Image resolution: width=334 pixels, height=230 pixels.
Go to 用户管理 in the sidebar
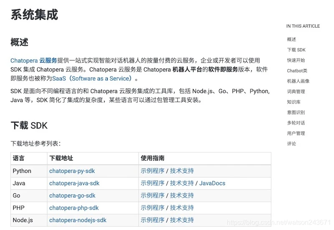coord(296,133)
